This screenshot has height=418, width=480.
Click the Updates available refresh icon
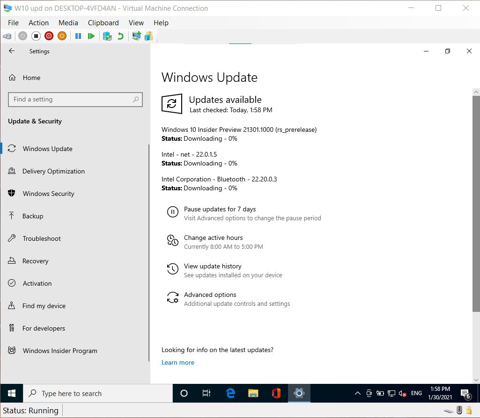pyautogui.click(x=172, y=104)
